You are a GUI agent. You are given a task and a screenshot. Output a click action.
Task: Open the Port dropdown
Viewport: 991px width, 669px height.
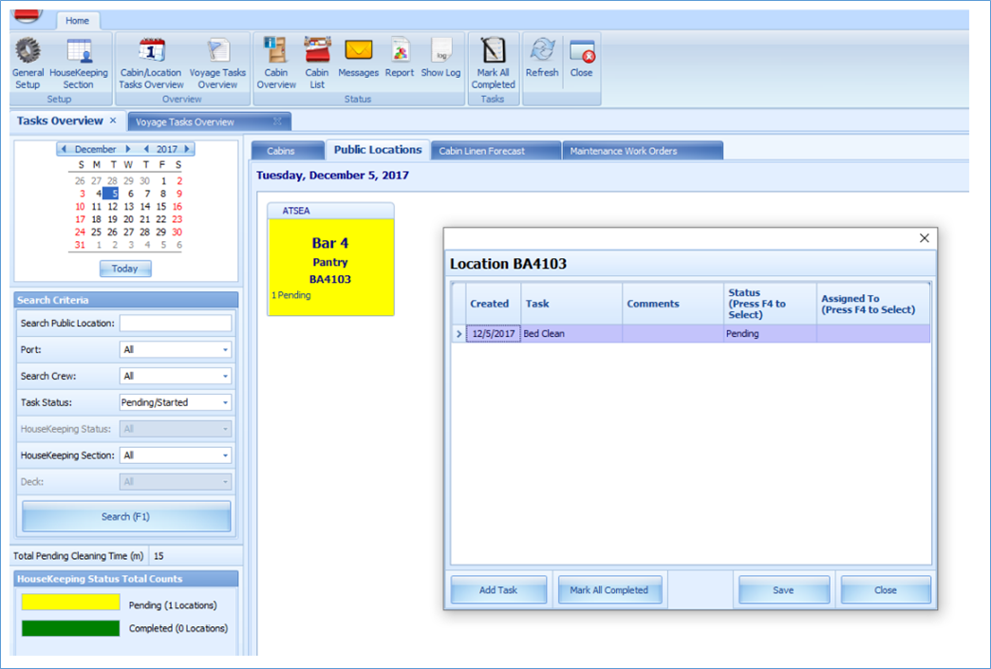tap(226, 348)
